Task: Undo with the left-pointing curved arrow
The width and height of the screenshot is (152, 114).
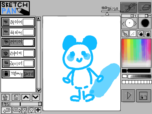Action: click(x=6, y=110)
